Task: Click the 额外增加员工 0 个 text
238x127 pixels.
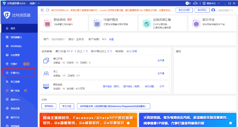Action: click(102, 51)
